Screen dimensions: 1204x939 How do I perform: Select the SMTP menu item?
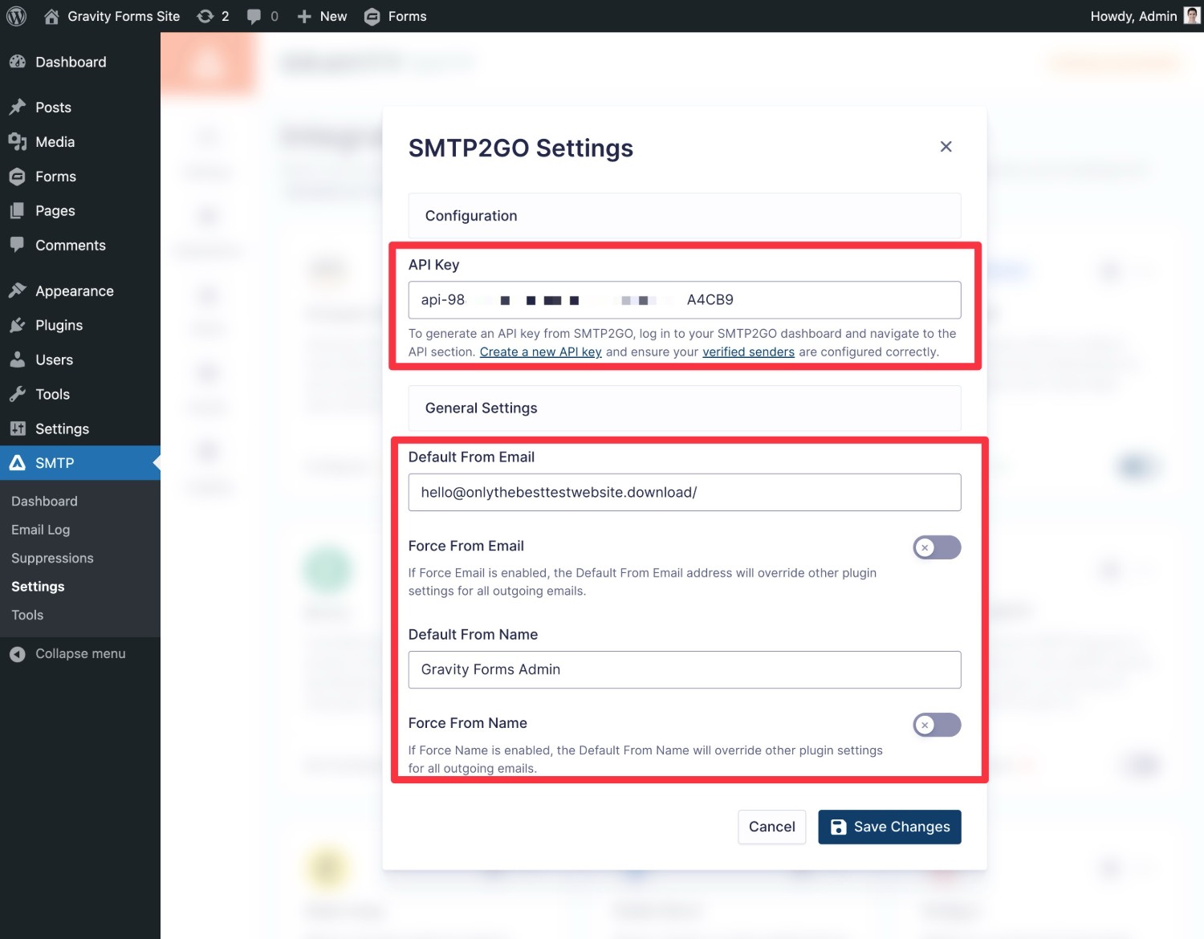pyautogui.click(x=80, y=463)
